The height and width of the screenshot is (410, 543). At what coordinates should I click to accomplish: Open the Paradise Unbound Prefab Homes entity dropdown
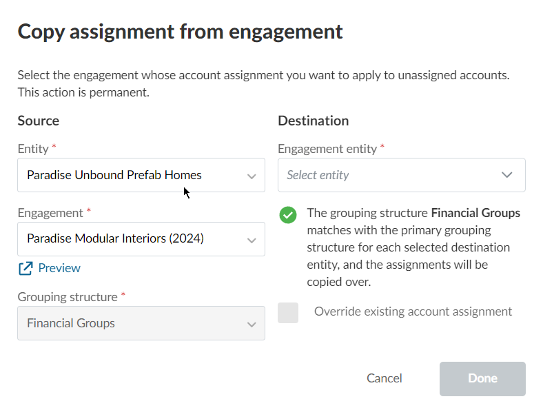[131, 175]
